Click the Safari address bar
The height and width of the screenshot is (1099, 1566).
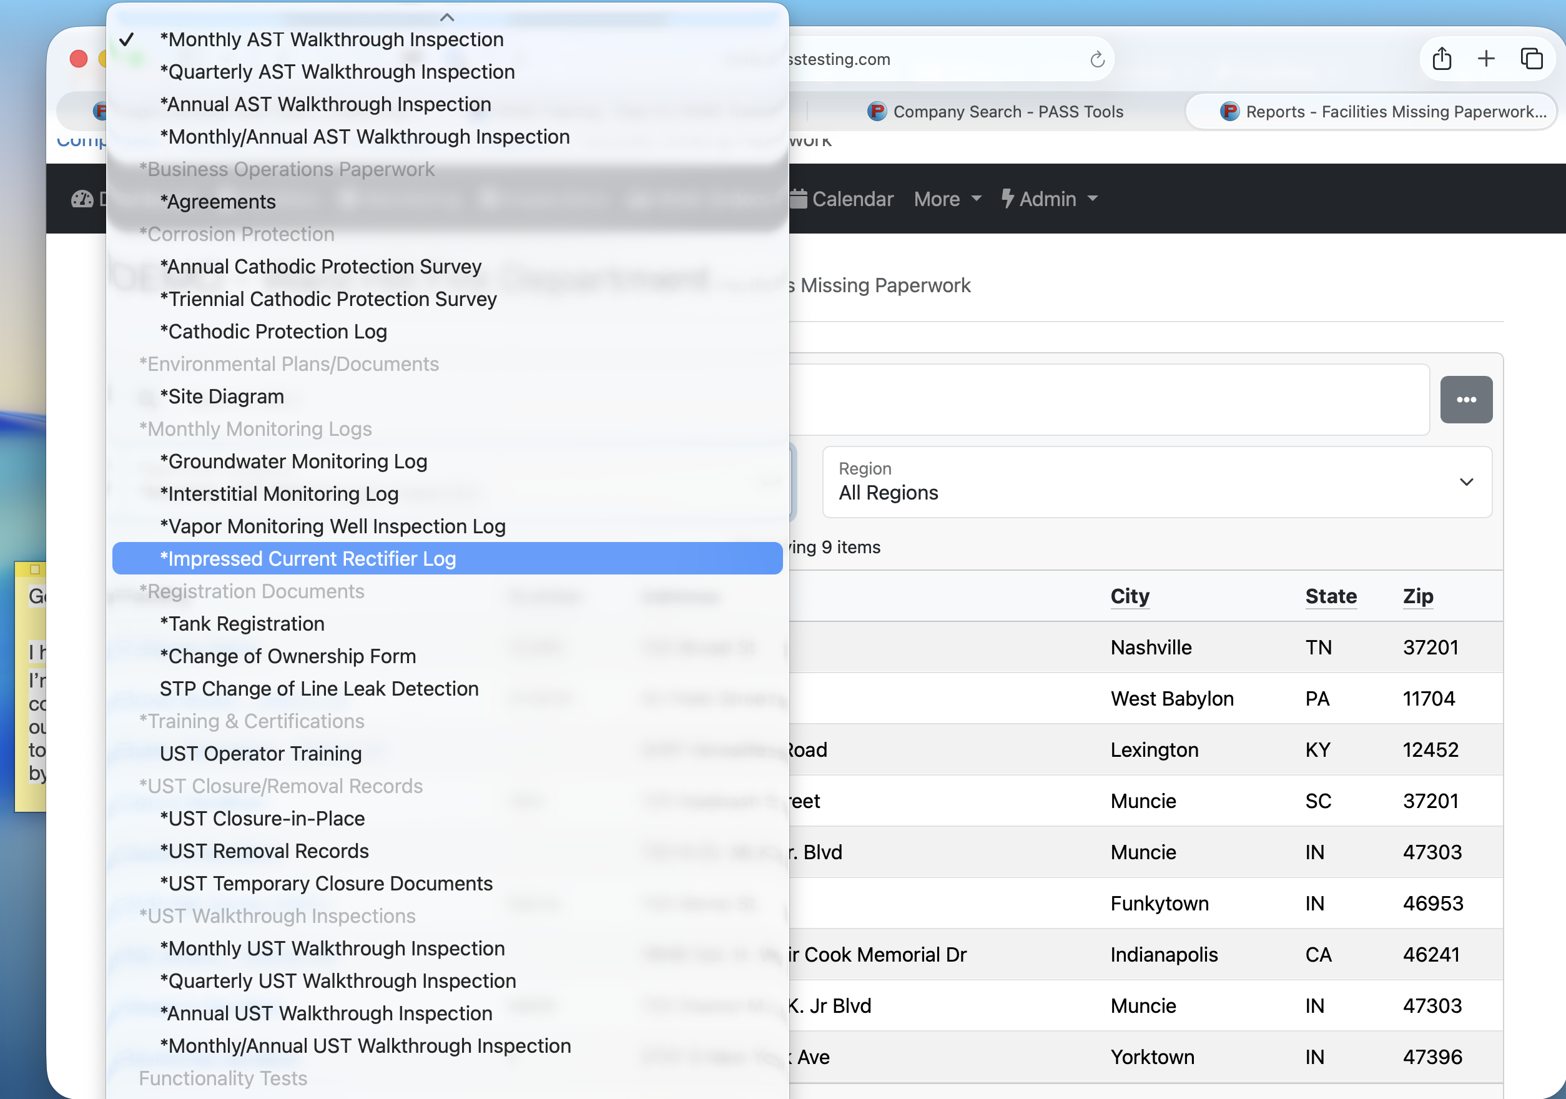934,59
